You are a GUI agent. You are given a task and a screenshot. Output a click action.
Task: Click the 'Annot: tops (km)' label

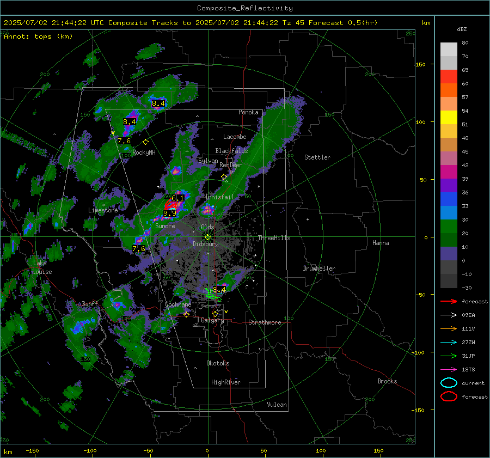click(38, 36)
